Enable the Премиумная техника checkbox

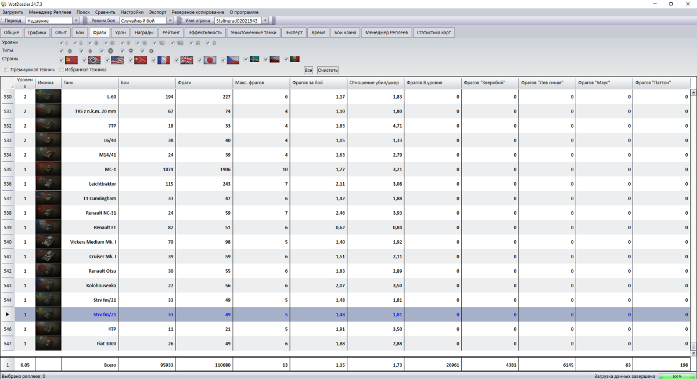[x=6, y=70]
